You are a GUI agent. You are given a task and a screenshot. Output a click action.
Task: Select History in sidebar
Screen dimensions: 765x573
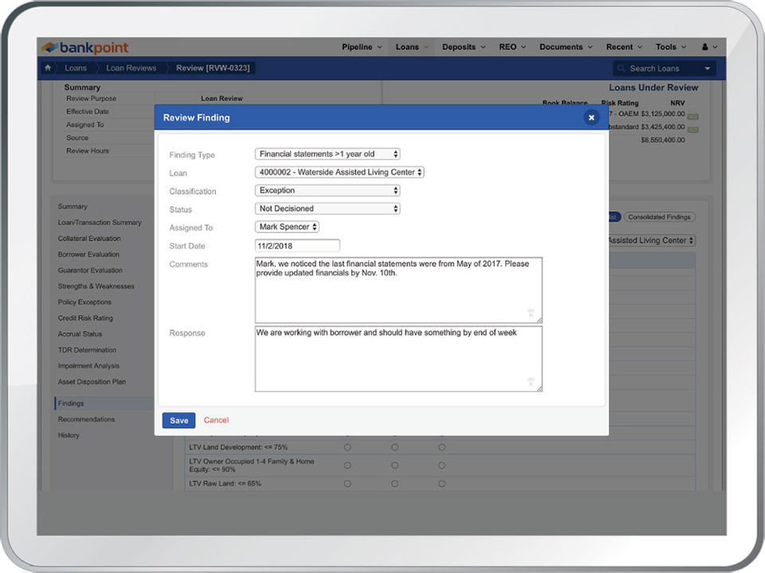pyautogui.click(x=69, y=435)
